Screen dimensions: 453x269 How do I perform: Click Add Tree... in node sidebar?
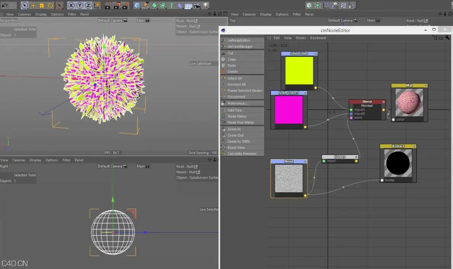pos(242,110)
